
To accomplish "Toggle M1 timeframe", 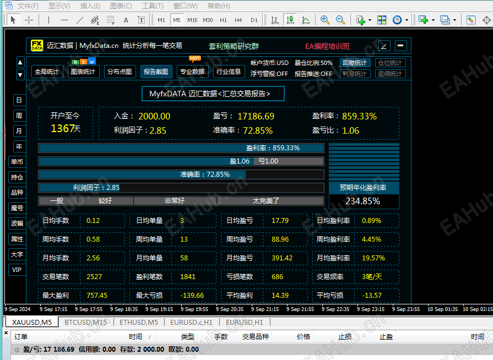I will tap(161, 20).
